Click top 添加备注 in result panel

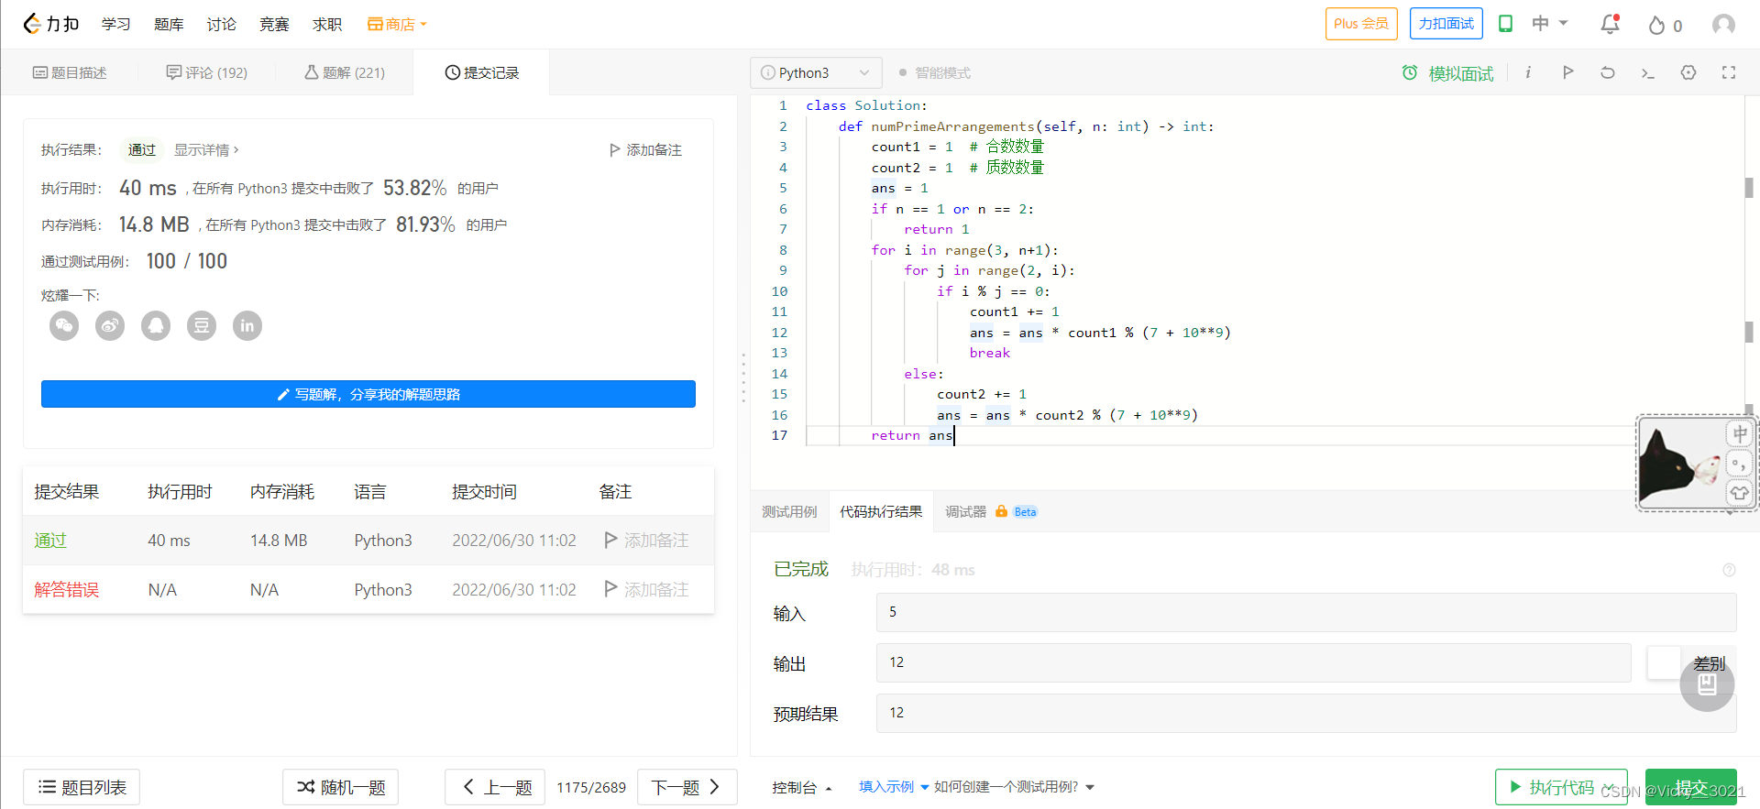[645, 149]
